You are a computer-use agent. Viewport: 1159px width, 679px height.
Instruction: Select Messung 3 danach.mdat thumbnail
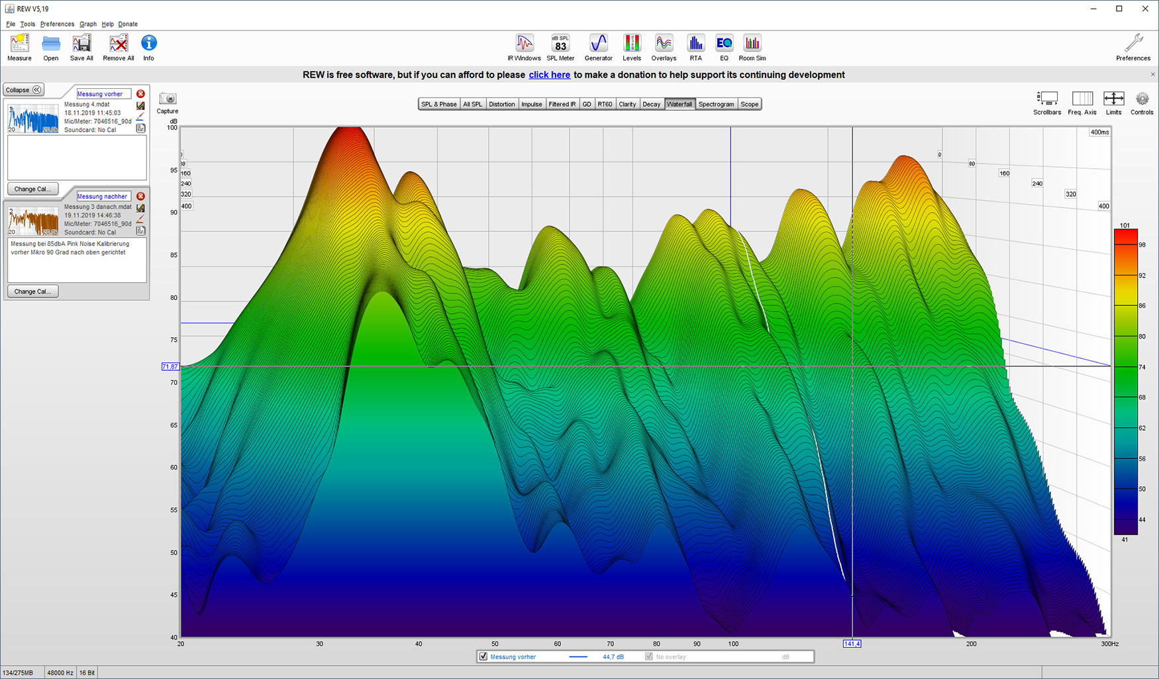33,221
